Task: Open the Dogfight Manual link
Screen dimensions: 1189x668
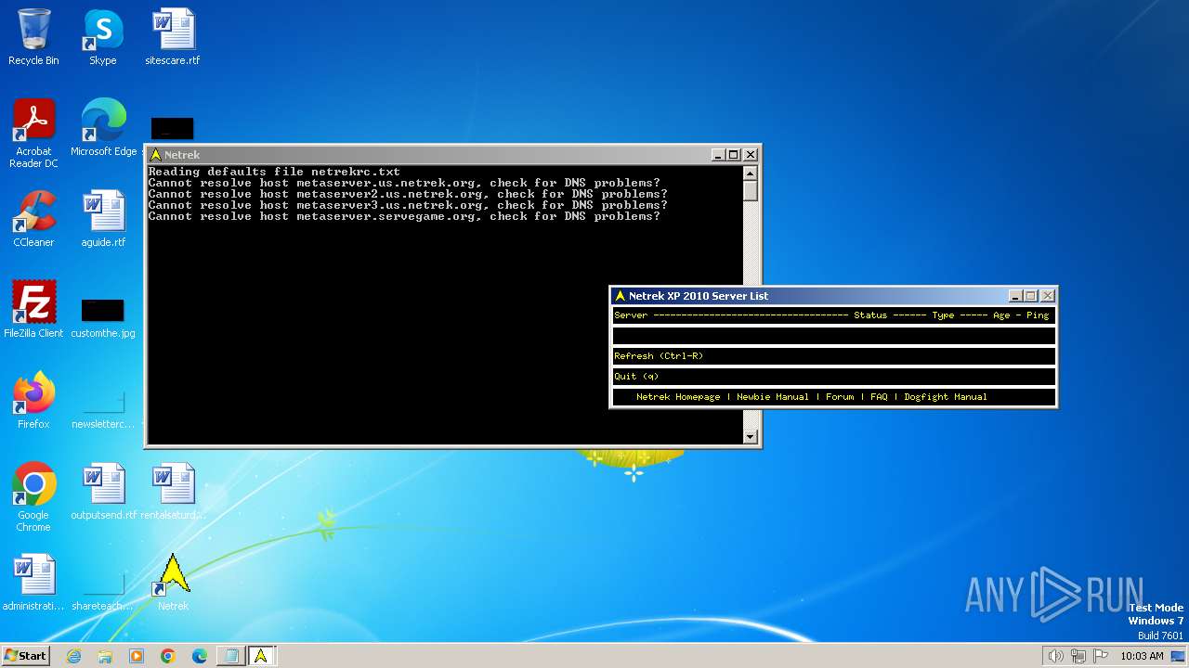Action: [946, 397]
